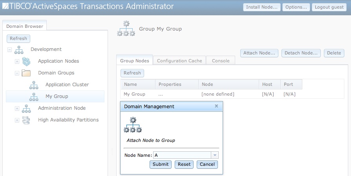The height and width of the screenshot is (176, 351).
Task: Select Administration Node label
Action: click(62, 108)
